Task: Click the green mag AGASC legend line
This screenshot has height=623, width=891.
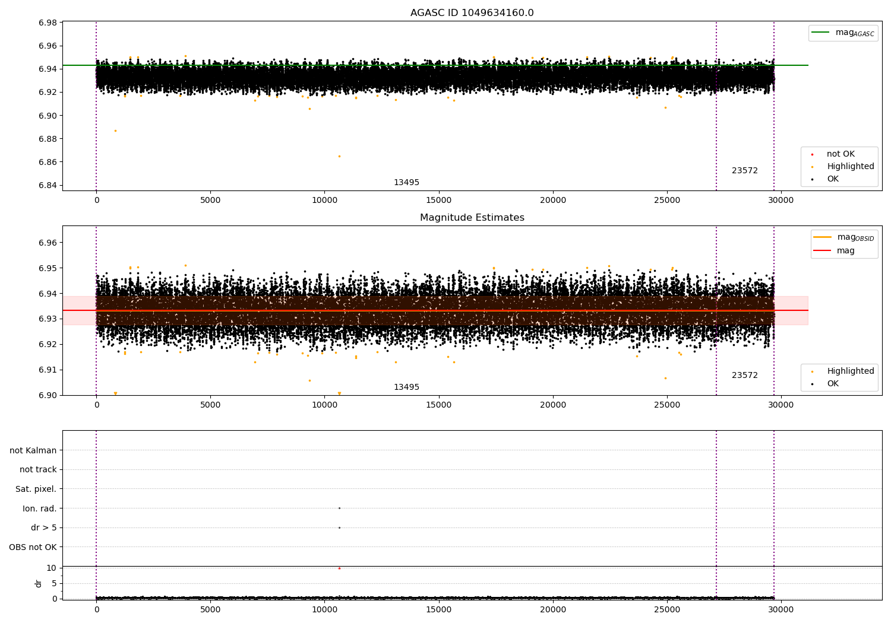Action: pos(822,33)
